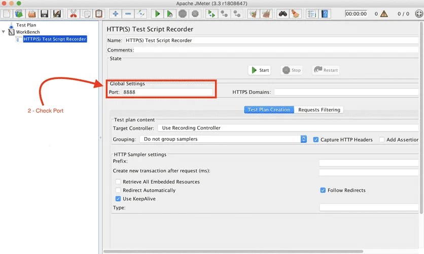Click Remote shutdown all icon
Viewport: 424px width, 254px height.
237,14
